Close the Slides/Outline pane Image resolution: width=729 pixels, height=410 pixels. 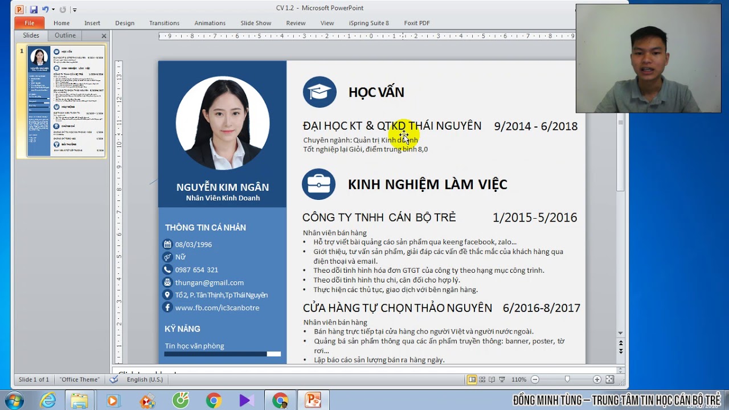point(104,36)
